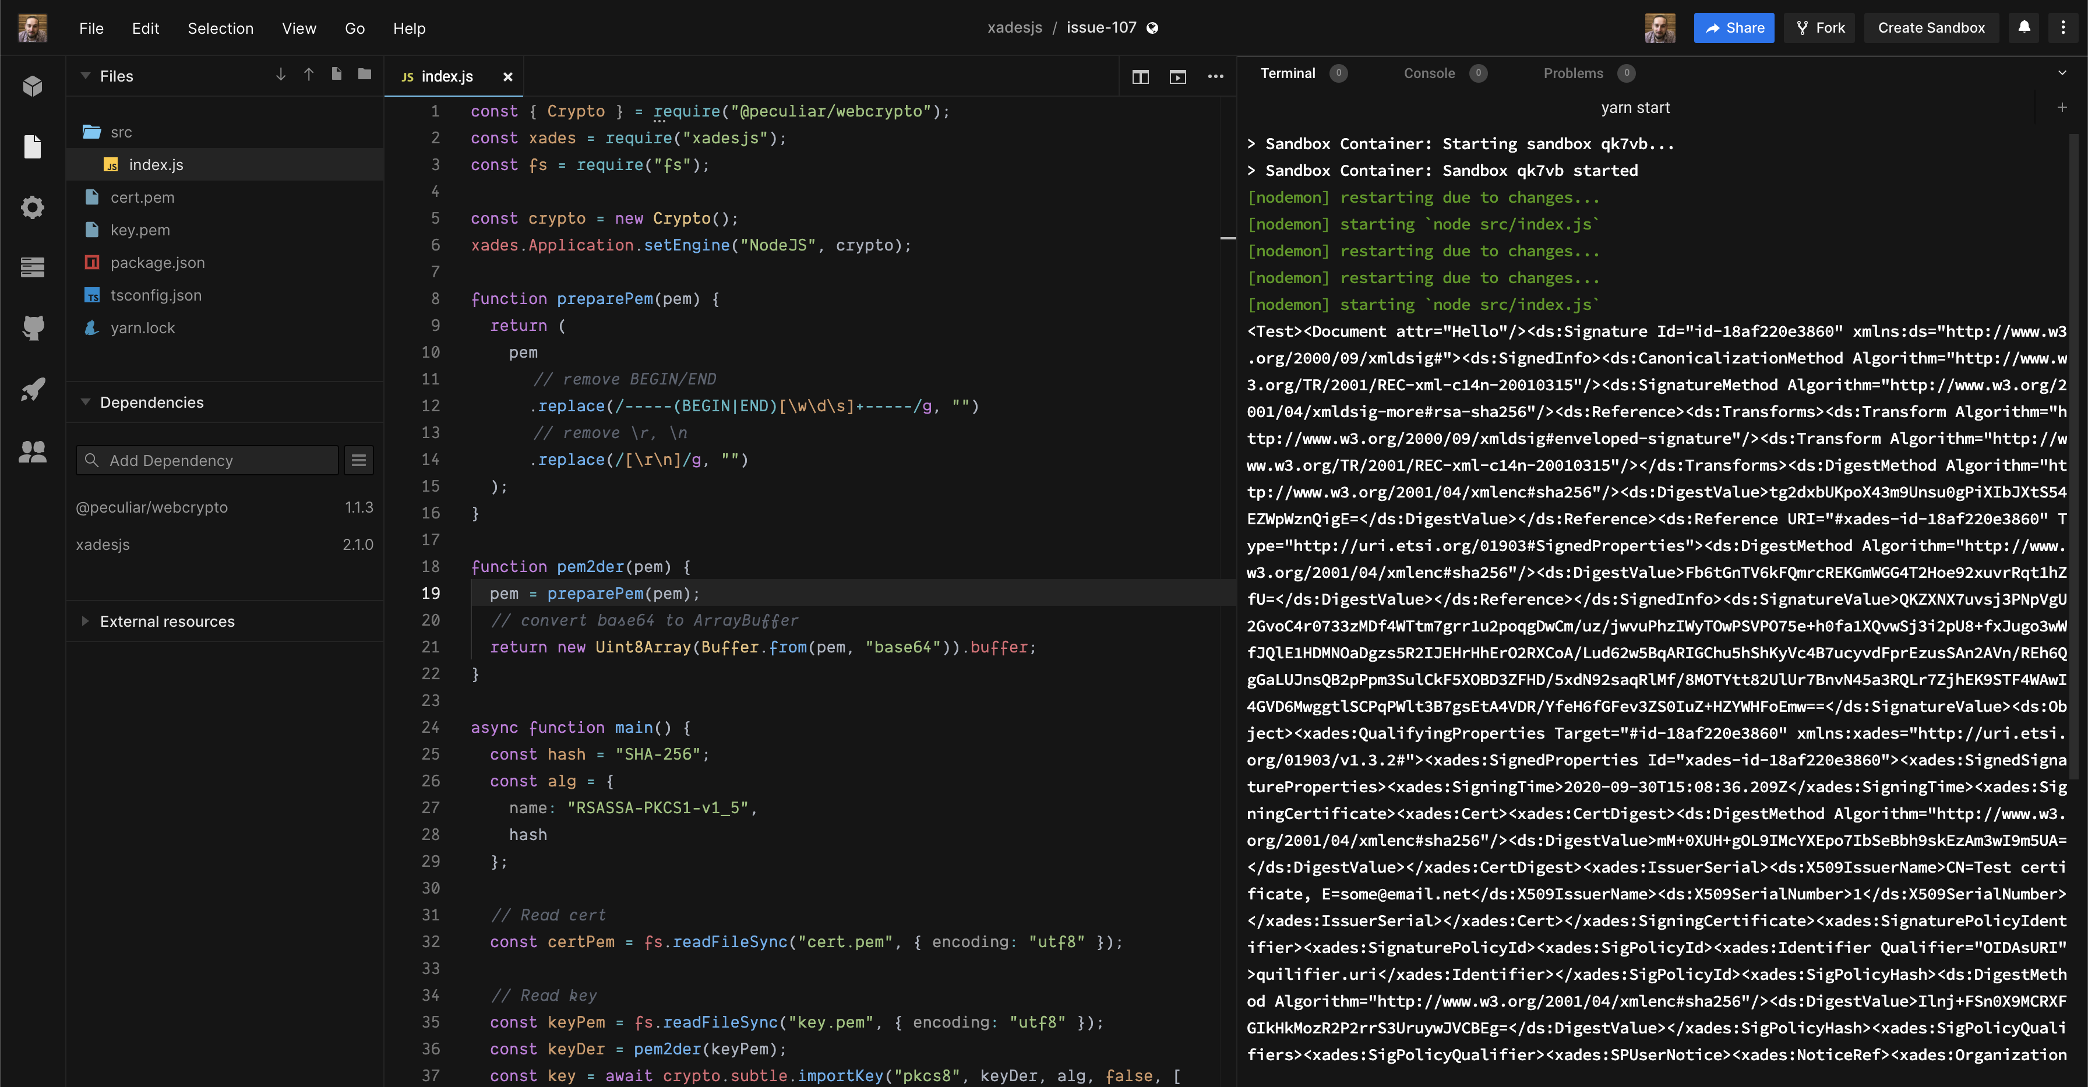Screen dimensions: 2088x1087
Task: Expand the External resources section
Action: [x=87, y=621]
